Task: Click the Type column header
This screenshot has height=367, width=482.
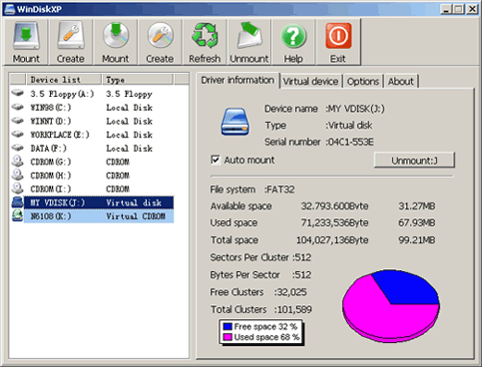Action: (138, 80)
